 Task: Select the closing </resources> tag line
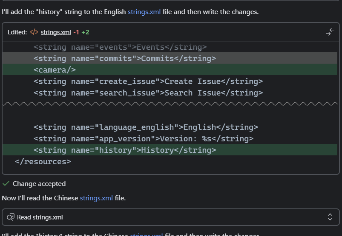[x=170, y=161]
